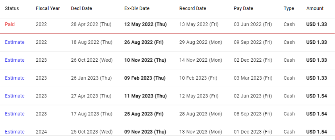Click the Fiscal Year column header
The image size is (335, 140).
pos(48,9)
